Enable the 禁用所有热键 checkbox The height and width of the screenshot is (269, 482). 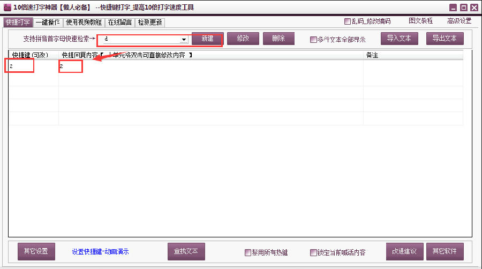tap(248, 253)
